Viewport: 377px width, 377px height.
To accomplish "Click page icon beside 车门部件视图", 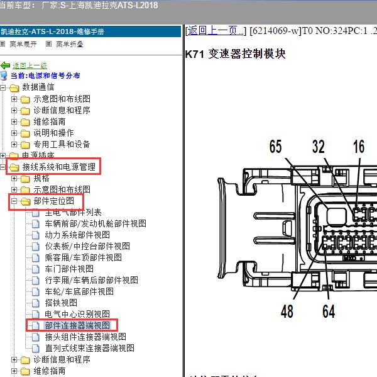I will 36,269.
